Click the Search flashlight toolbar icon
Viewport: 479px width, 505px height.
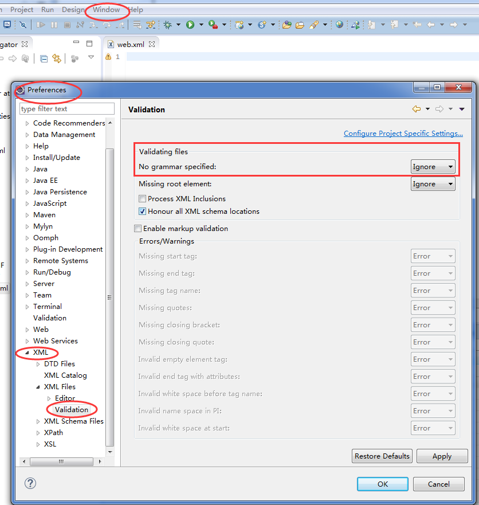(313, 25)
